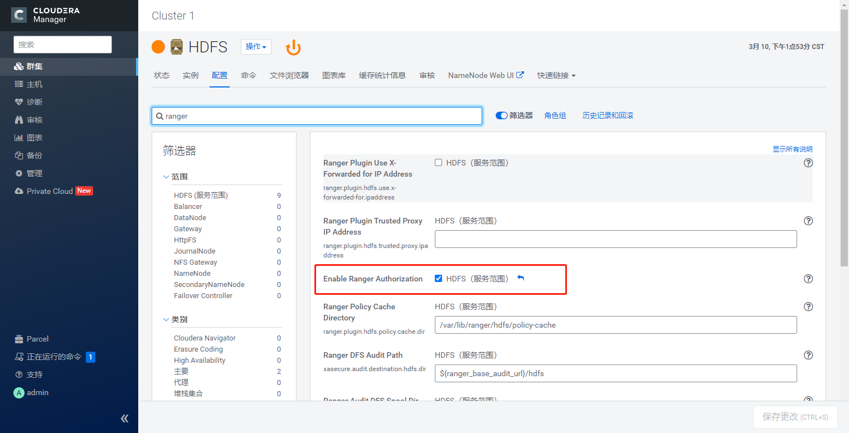Screen dimensions: 849x433
Task: Open the HDFS 审核 audits tab
Action: point(427,75)
